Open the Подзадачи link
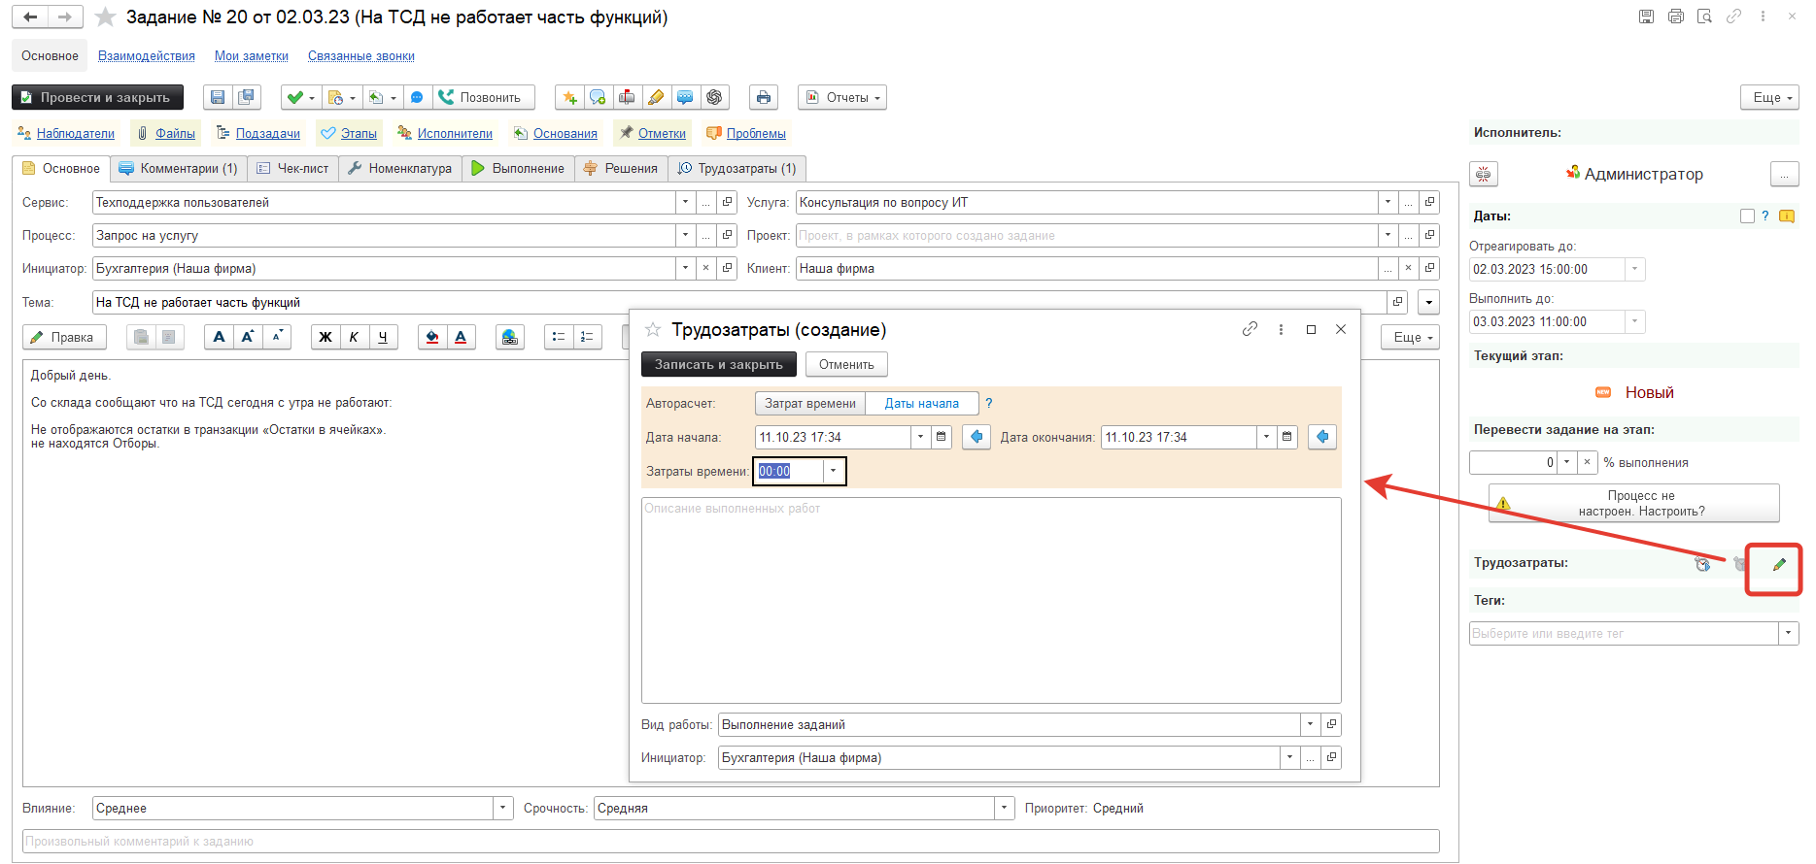This screenshot has height=864, width=1816. point(267,133)
